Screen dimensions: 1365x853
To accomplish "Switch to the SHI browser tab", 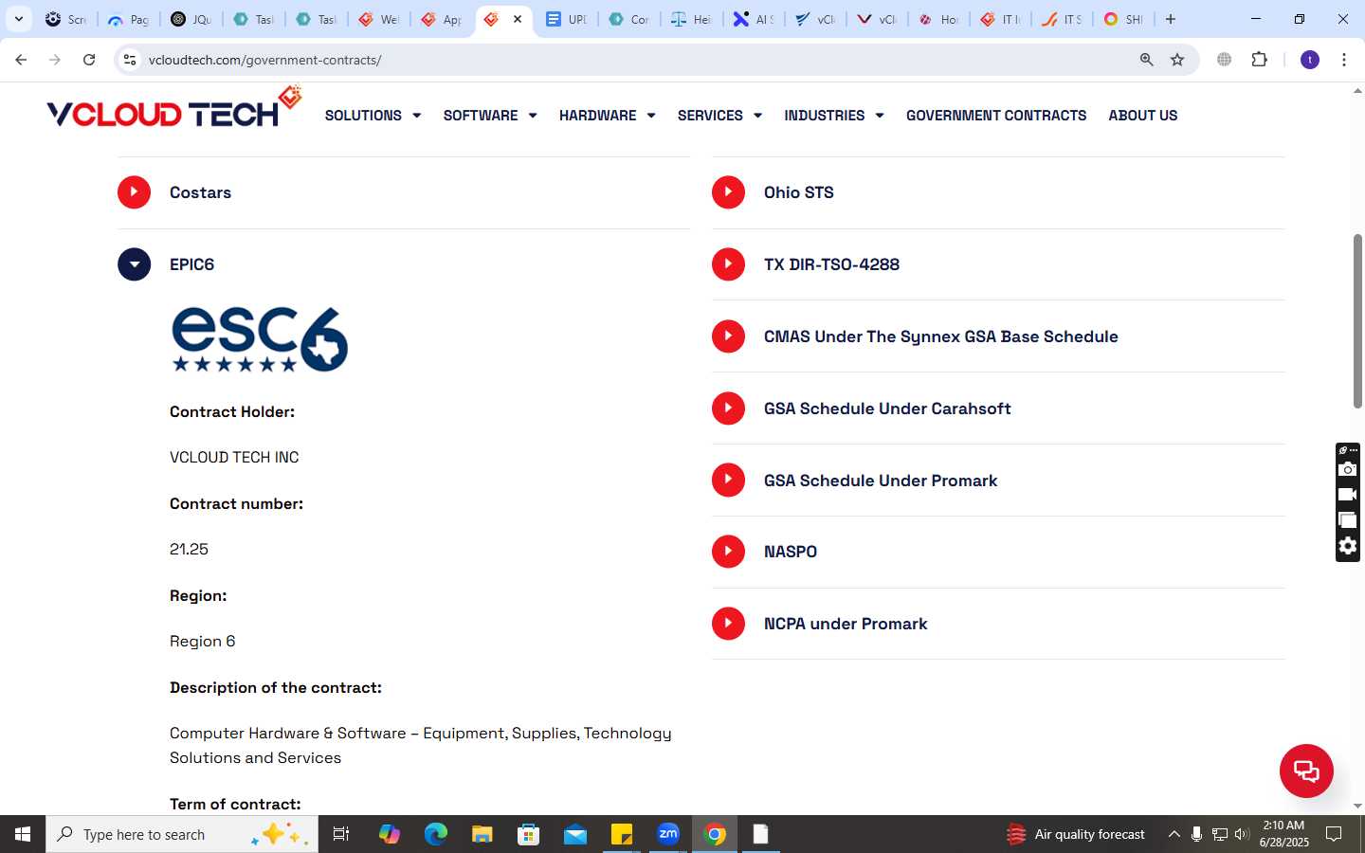I will tap(1123, 19).
